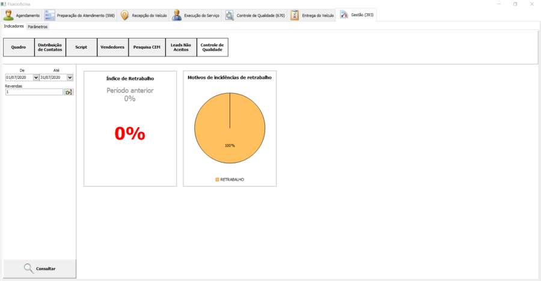The width and height of the screenshot is (541, 281).
Task: Open the Vendedores indicator
Action: click(x=112, y=47)
